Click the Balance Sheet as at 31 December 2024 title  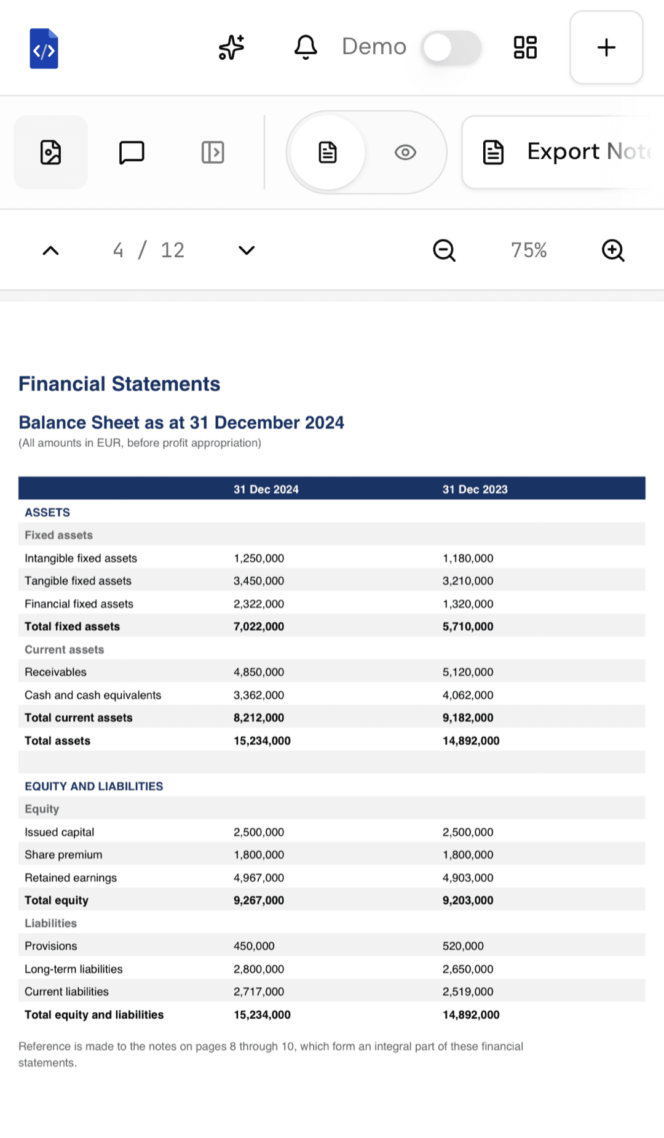181,423
